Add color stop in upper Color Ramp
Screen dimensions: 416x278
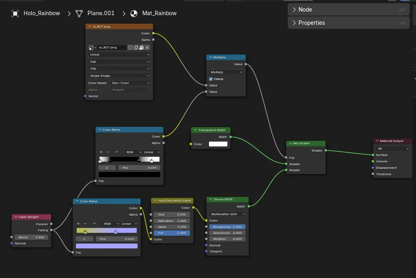coord(101,152)
